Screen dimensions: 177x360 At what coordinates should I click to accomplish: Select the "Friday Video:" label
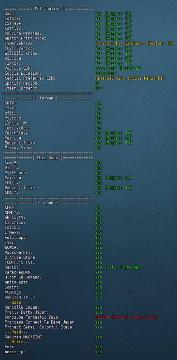click(x=19, y=148)
